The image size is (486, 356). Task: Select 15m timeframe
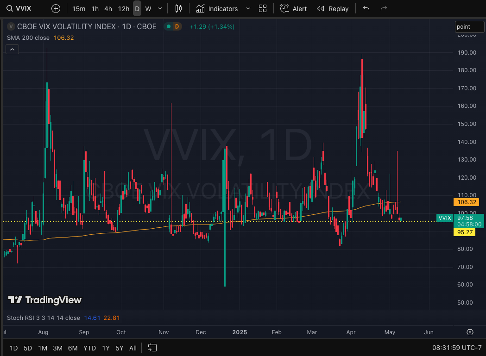click(x=79, y=9)
